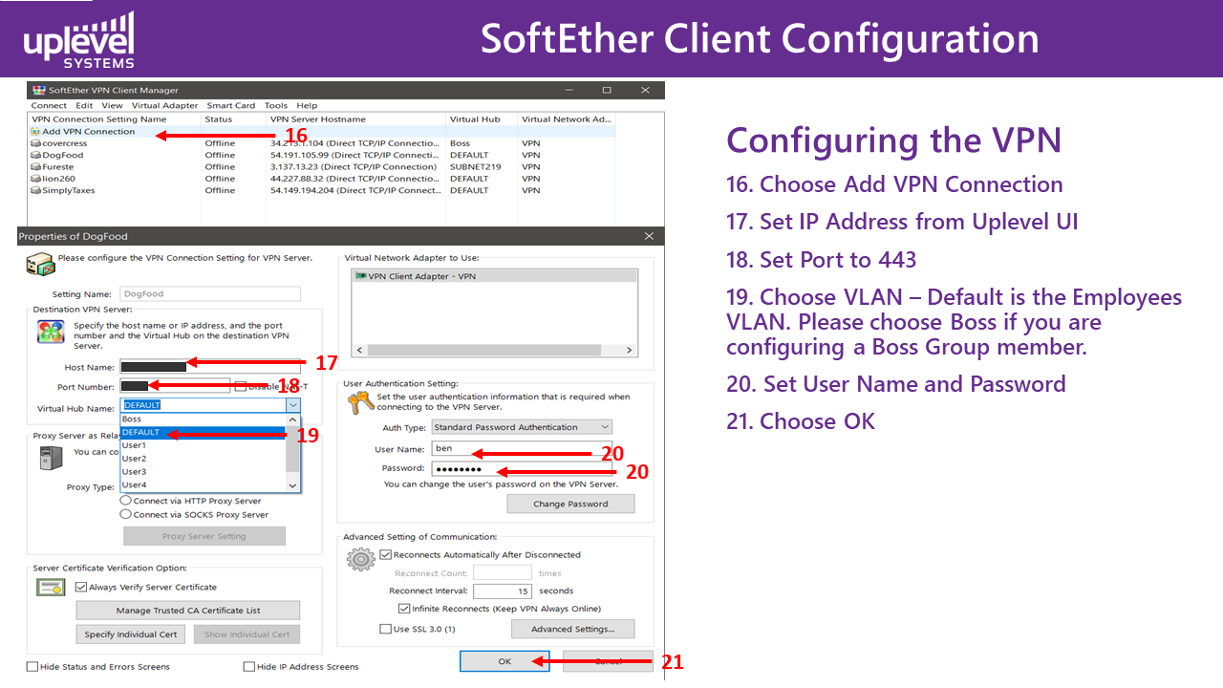Choose DEFAULT in Virtual Hub list

(203, 432)
